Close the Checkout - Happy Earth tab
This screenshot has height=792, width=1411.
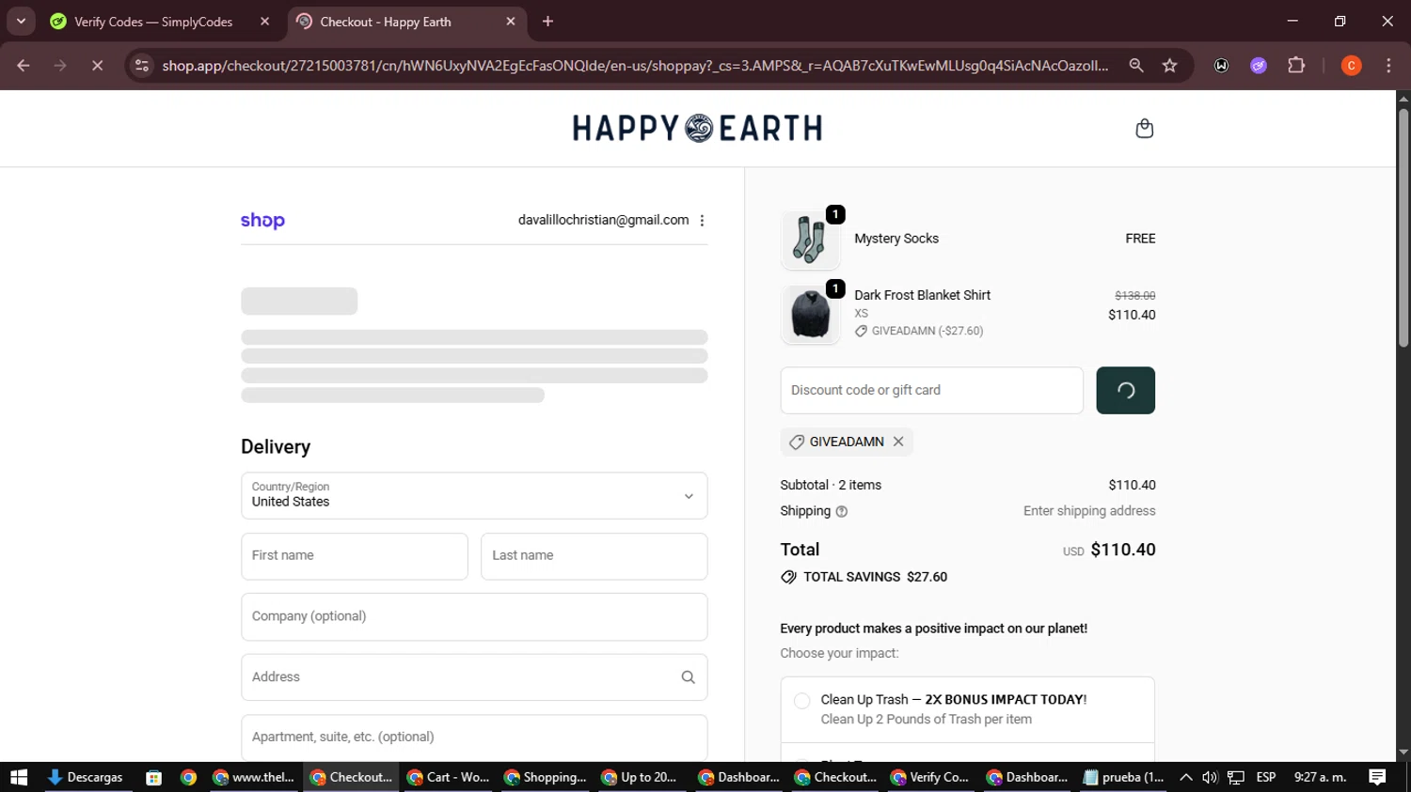pos(511,22)
